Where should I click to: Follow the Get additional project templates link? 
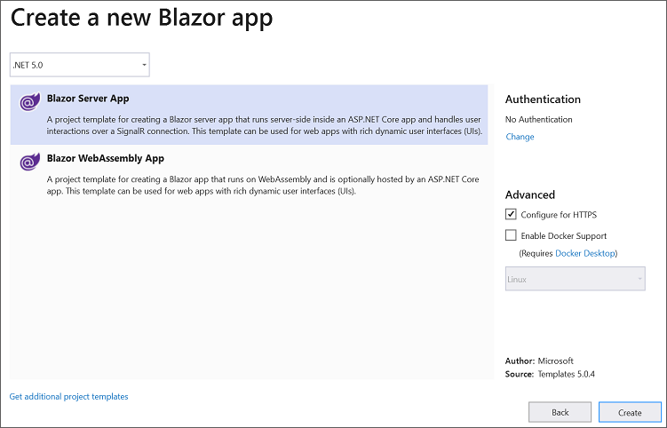68,396
